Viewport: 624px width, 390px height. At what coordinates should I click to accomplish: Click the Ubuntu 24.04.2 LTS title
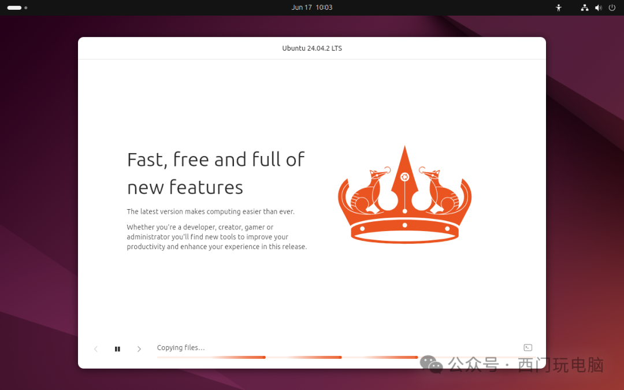pyautogui.click(x=312, y=48)
